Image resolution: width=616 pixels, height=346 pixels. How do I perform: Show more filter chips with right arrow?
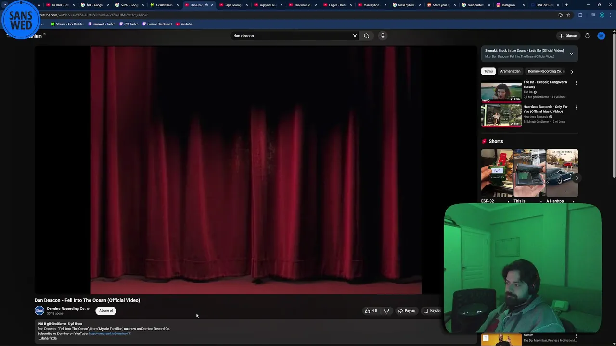[x=572, y=72]
